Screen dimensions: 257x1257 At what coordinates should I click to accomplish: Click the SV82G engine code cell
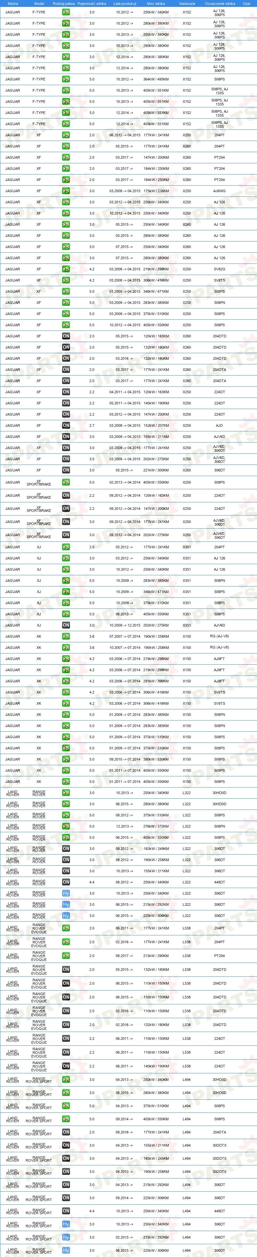pos(220,269)
